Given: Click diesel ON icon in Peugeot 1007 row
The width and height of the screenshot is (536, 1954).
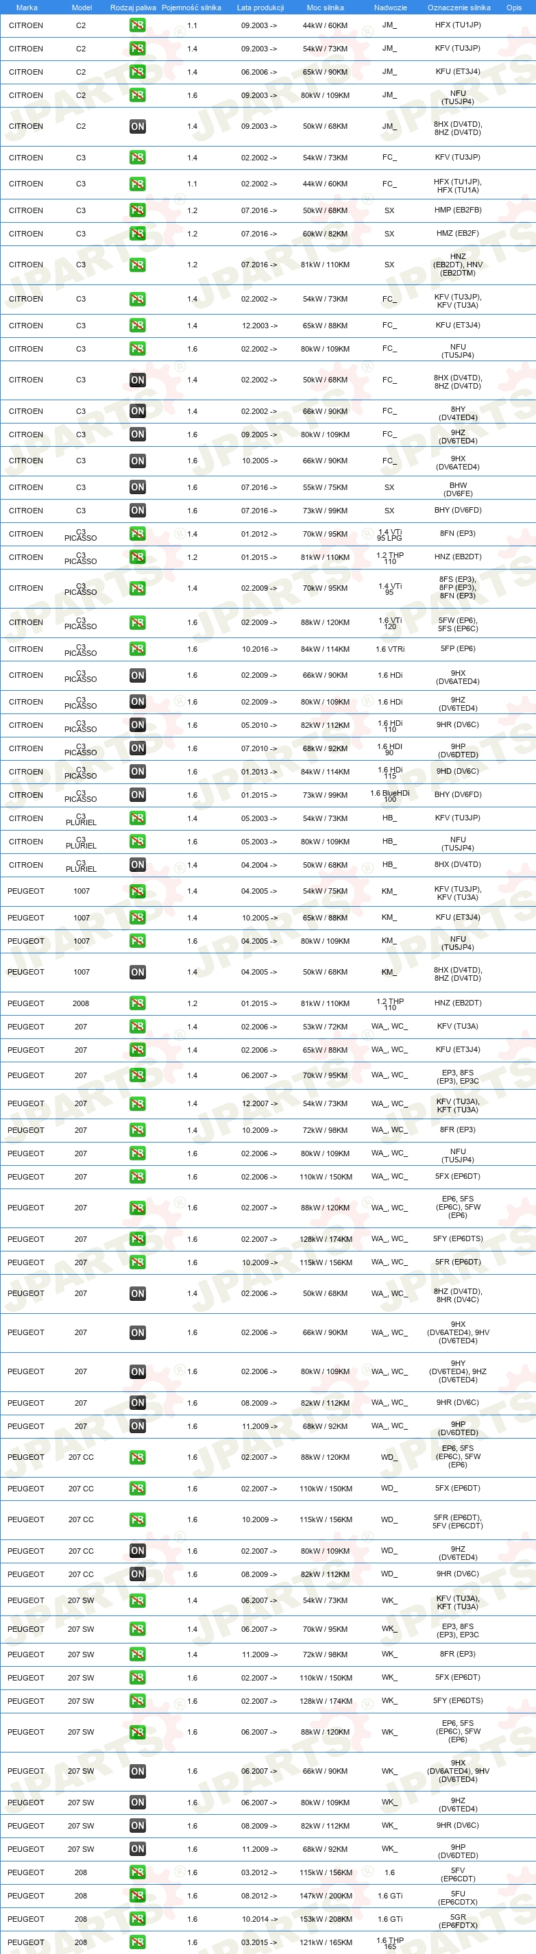Looking at the screenshot, I should pos(137,972).
